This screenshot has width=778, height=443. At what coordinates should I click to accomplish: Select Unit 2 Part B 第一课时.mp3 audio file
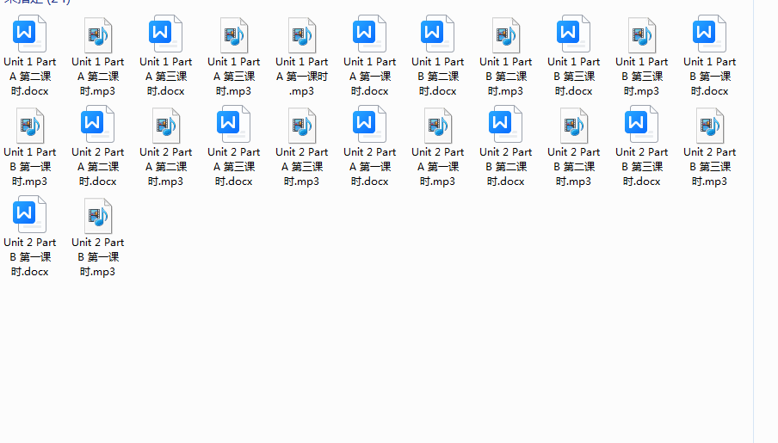pyautogui.click(x=97, y=216)
